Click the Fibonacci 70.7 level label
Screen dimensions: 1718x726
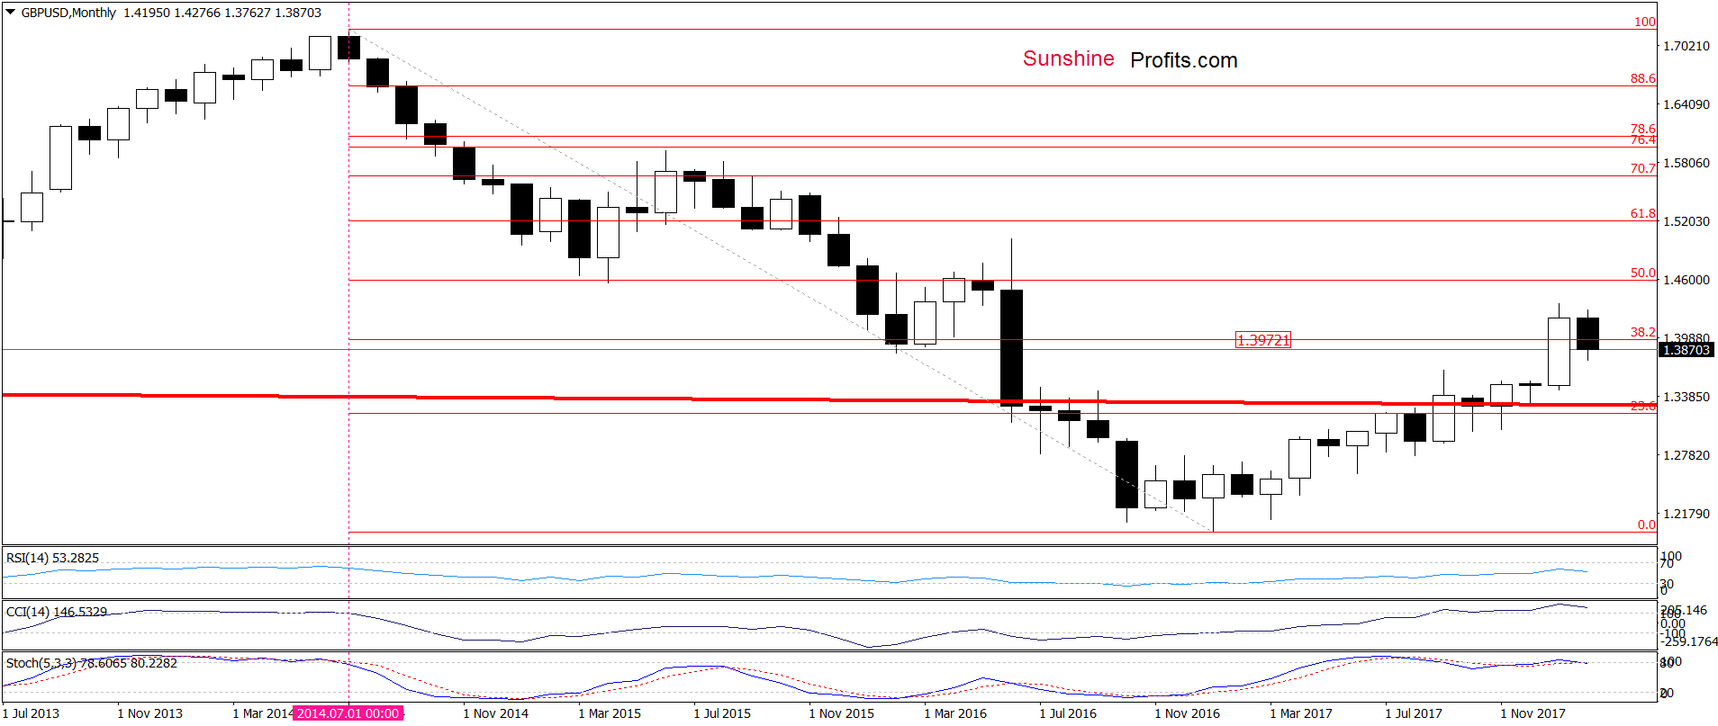[1642, 168]
